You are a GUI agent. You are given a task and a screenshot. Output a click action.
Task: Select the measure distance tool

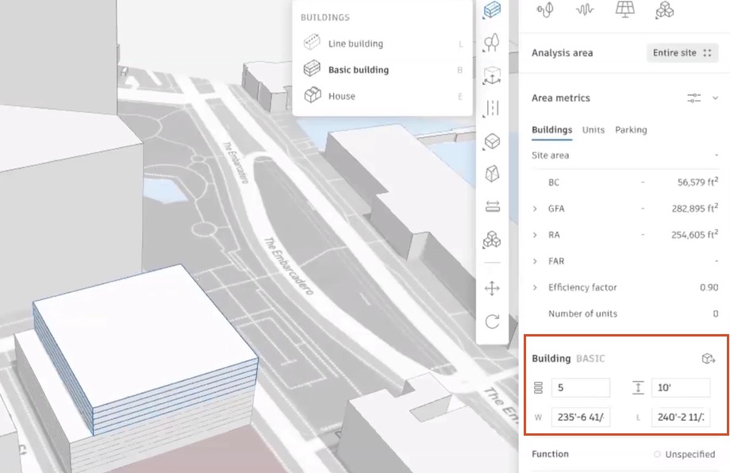(x=492, y=206)
